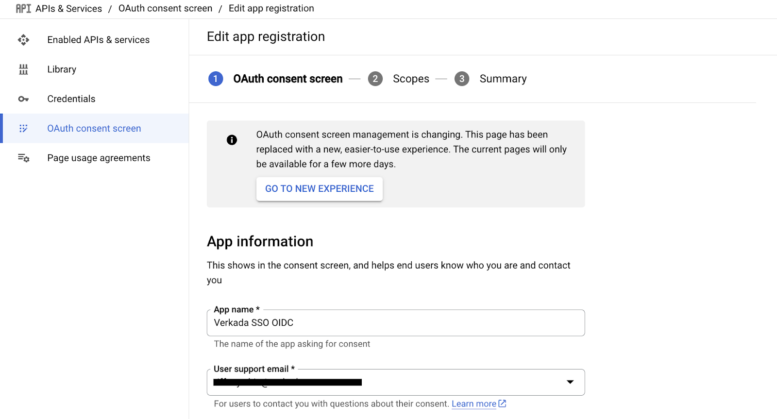Click the OAuth consent screen sidebar icon
The width and height of the screenshot is (777, 419).
23,129
